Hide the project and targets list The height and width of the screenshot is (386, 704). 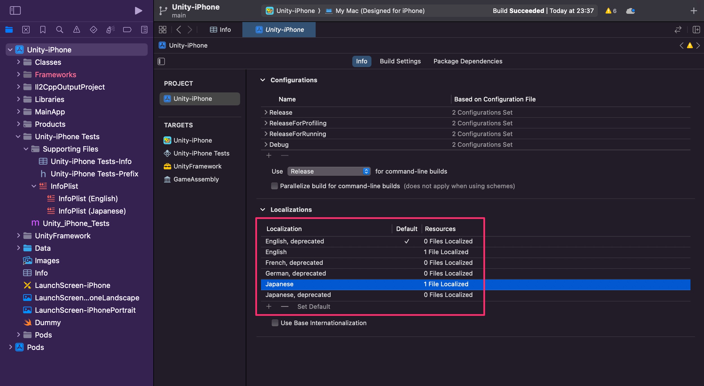click(161, 61)
